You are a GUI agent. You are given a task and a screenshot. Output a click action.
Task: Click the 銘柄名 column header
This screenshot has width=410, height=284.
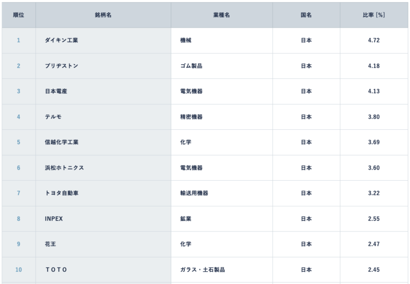pos(103,15)
